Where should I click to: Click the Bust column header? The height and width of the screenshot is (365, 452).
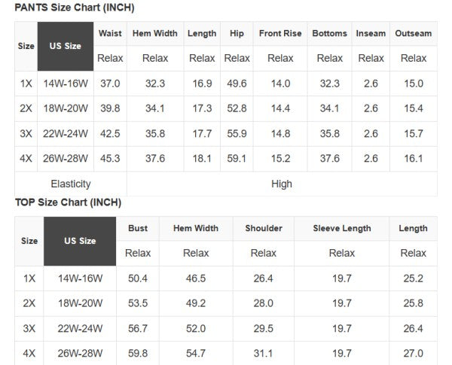[138, 228]
